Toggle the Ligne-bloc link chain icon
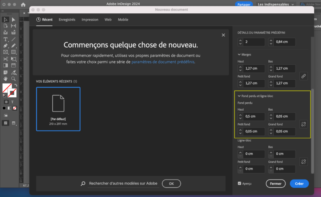 pos(303,162)
